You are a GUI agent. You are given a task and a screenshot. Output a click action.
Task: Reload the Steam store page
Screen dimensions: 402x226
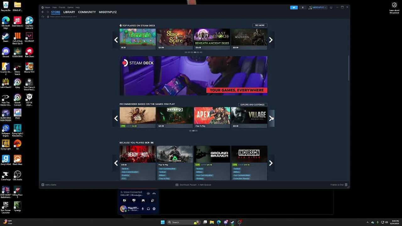tap(43, 17)
